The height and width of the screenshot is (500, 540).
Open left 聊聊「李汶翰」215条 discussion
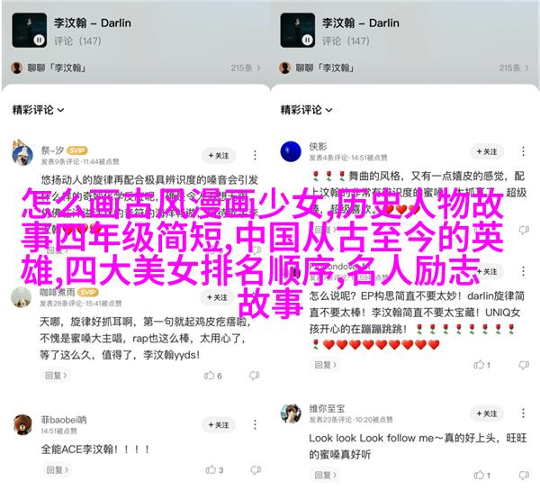click(136, 68)
